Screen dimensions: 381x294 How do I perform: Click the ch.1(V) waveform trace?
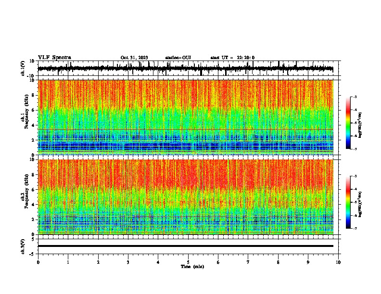(x=186, y=69)
